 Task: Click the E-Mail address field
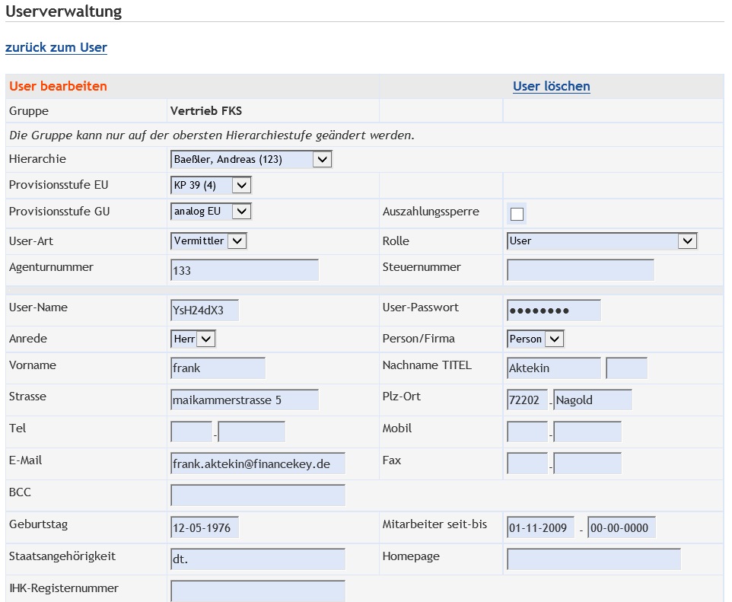click(258, 463)
